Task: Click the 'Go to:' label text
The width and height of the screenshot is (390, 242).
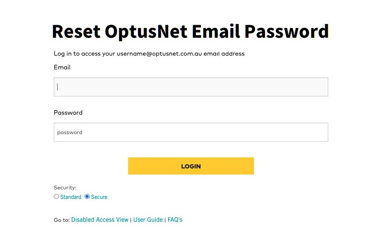Action: [x=62, y=220]
